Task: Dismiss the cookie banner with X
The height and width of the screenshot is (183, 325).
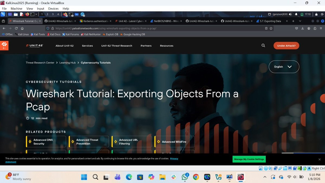Action: [319, 159]
